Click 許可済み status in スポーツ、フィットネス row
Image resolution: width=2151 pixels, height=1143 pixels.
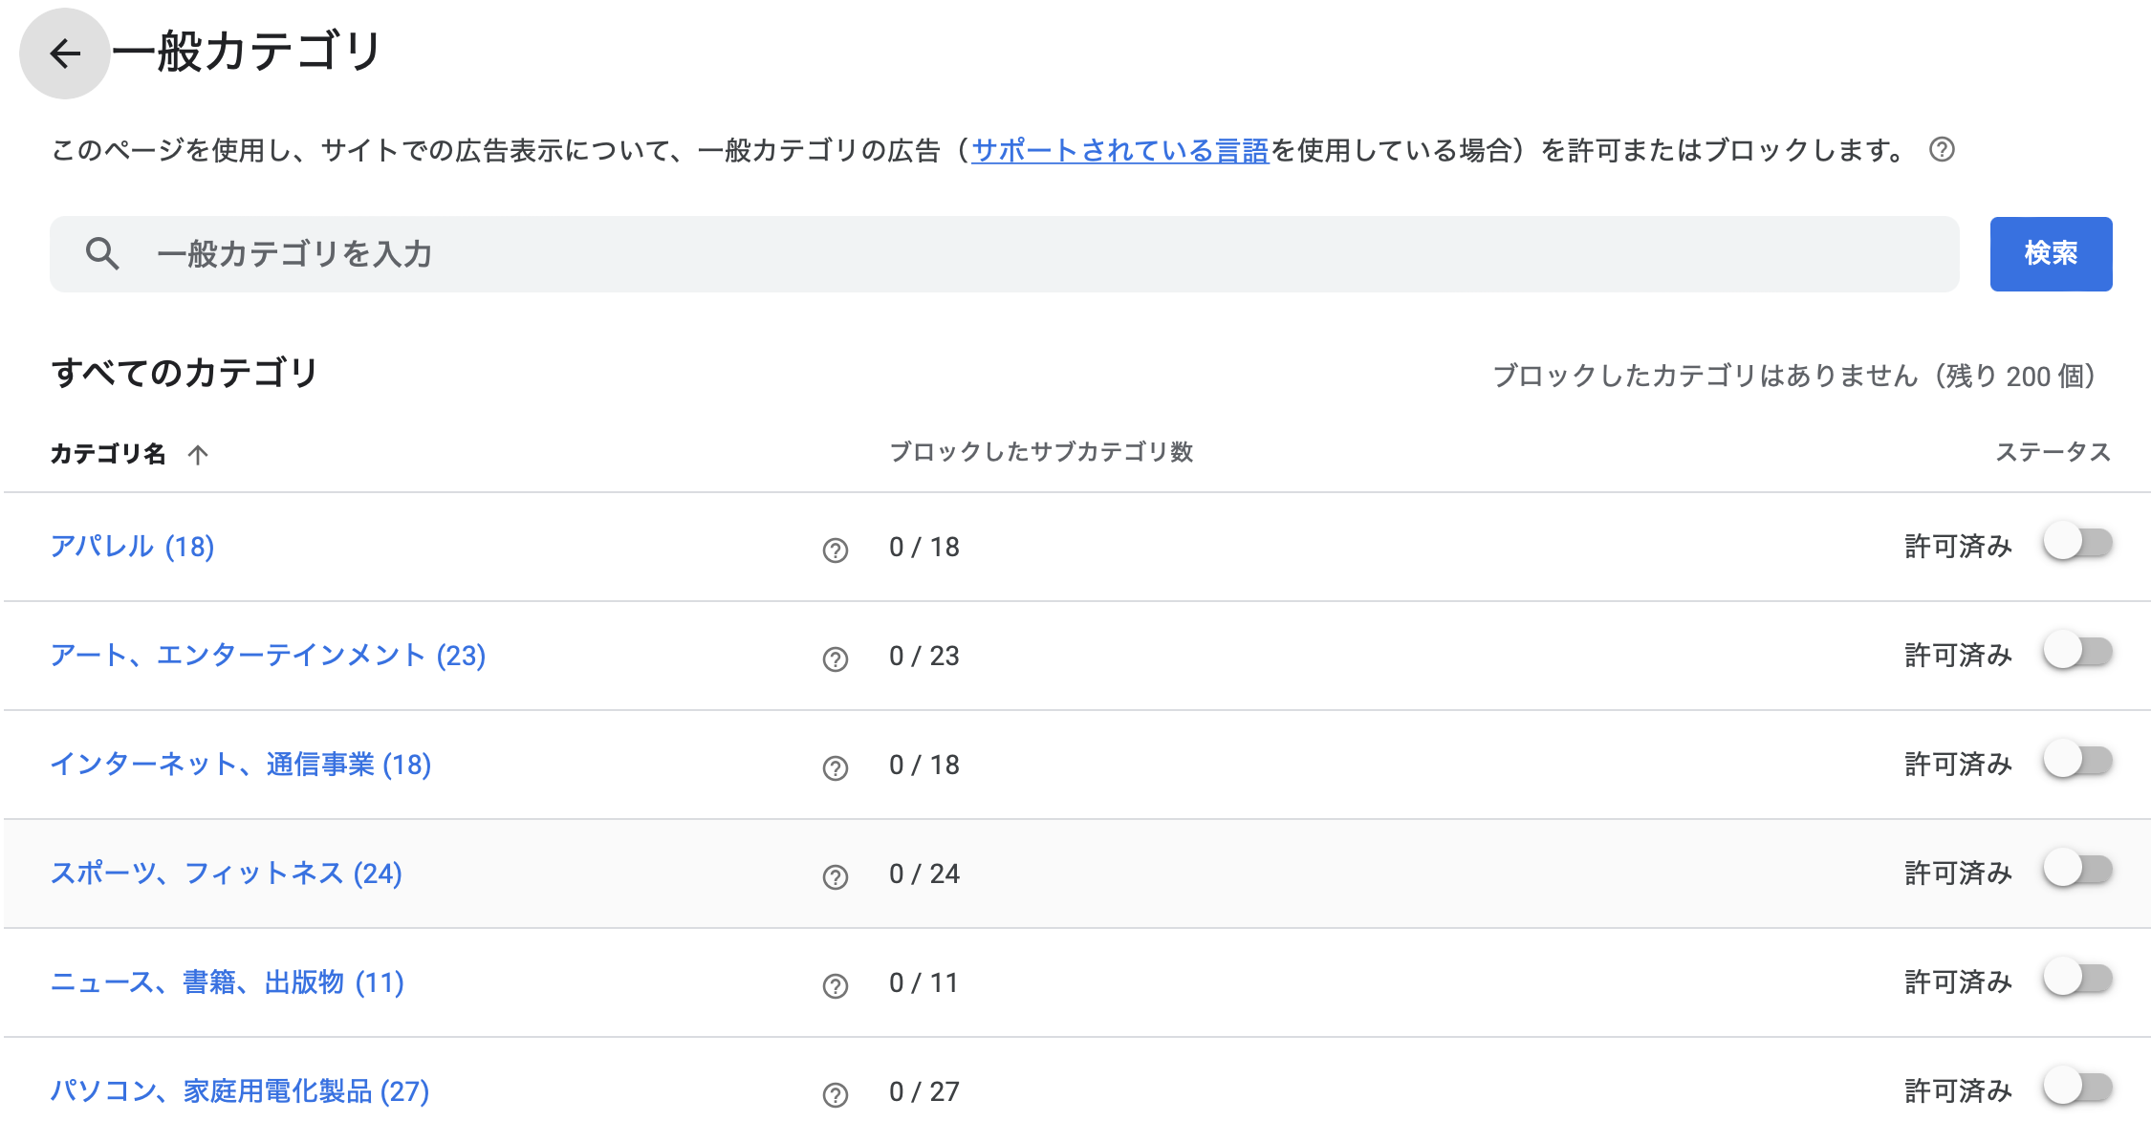[x=1958, y=873]
